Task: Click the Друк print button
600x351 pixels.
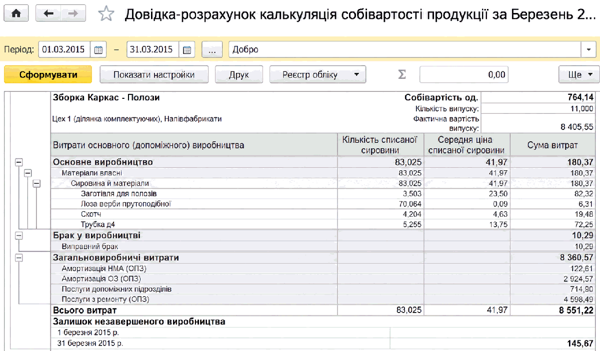Action: 239,75
